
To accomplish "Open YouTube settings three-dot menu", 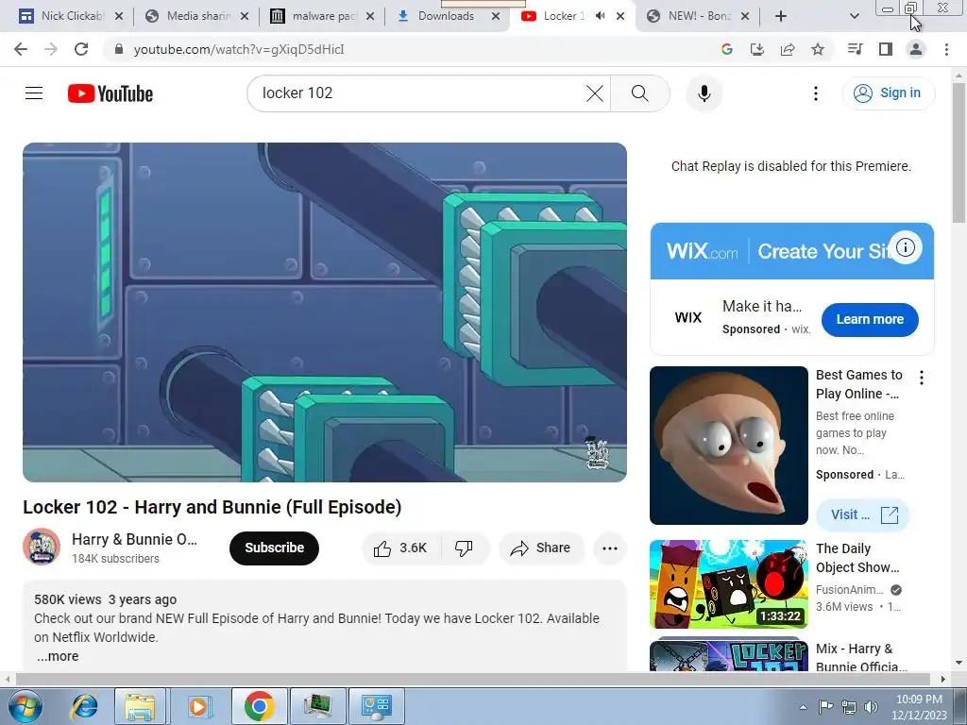I will click(x=815, y=93).
